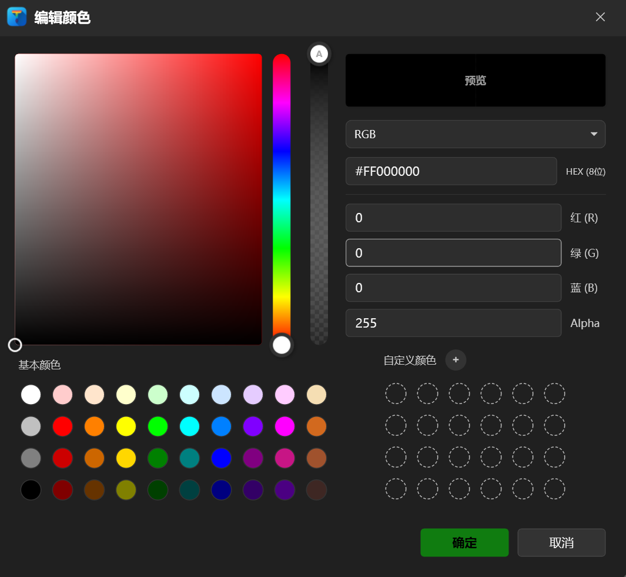Open the RGB color mode dropdown
626x577 pixels.
coord(475,134)
